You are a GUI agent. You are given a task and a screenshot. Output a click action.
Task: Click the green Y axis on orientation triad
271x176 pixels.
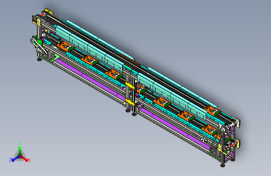click(x=20, y=151)
